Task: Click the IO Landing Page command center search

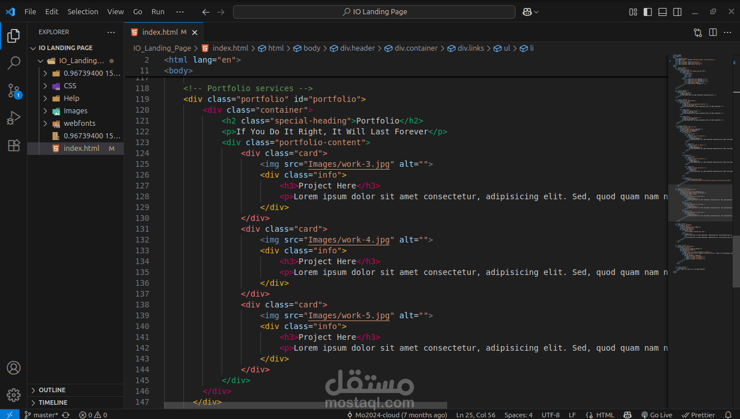Action: point(374,12)
